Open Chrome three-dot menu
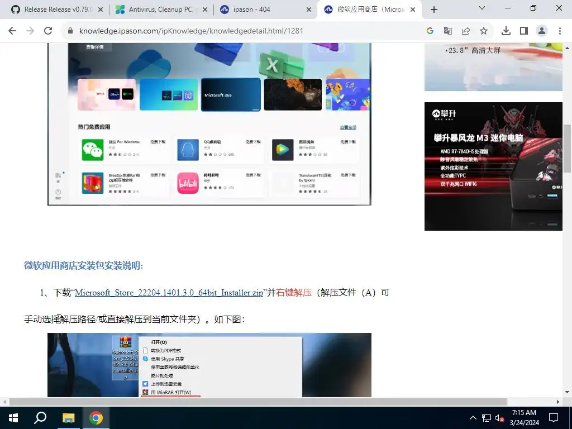Image resolution: width=572 pixels, height=429 pixels. click(x=560, y=31)
